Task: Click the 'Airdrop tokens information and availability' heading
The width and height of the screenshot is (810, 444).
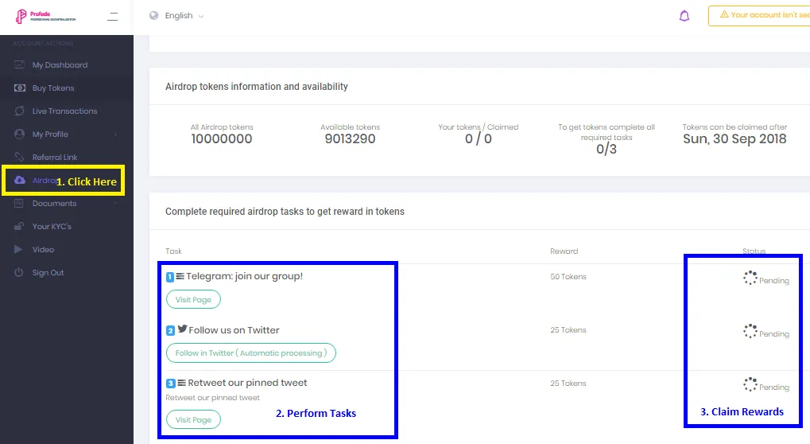Action: [x=257, y=86]
